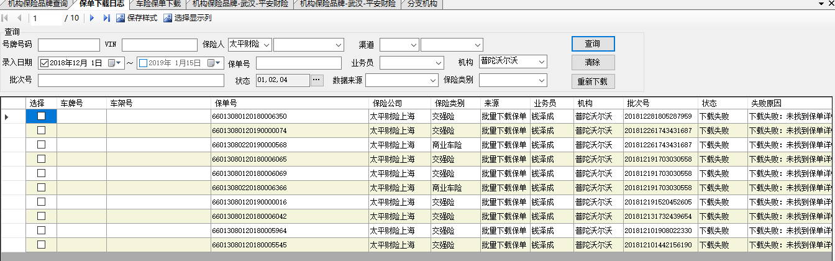Image resolution: width=835 pixels, height=261 pixels.
Task: Click the 重新下载 re-download button
Action: coord(593,81)
